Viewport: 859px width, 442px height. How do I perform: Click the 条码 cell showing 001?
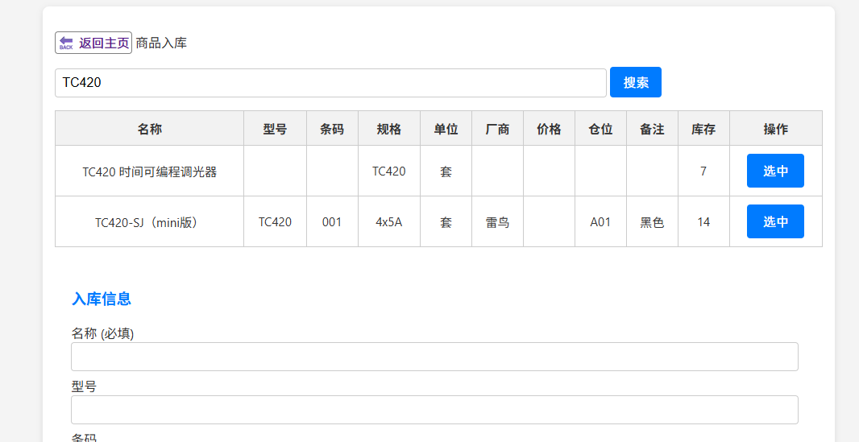(x=332, y=222)
